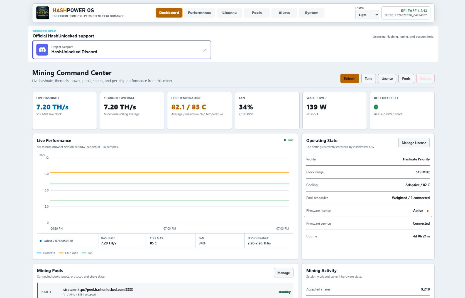Click the Latest / 07:00:50 PM sample label
The width and height of the screenshot is (465, 298).
click(57, 241)
